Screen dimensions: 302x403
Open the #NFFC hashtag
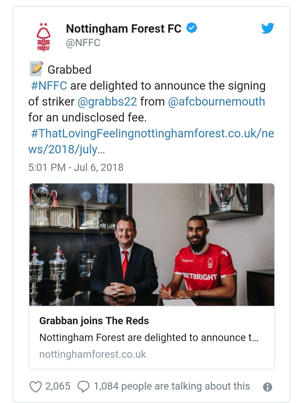pos(49,85)
